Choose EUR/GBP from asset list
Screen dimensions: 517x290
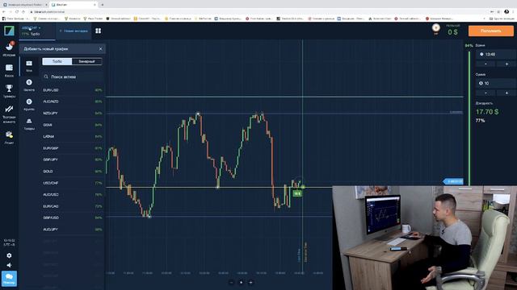(x=73, y=148)
